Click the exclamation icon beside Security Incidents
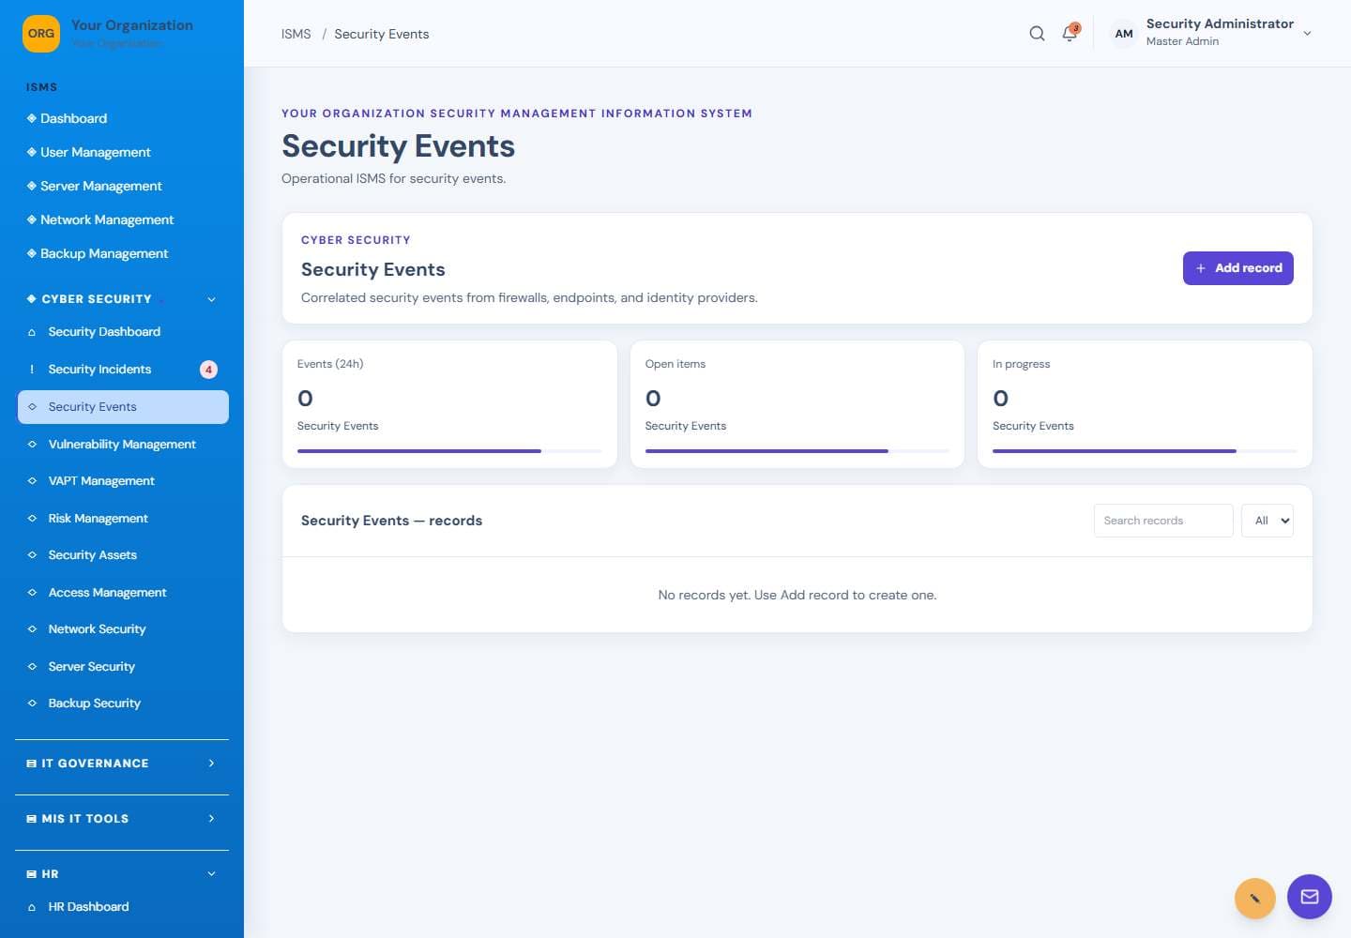Viewport: 1351px width, 938px height. pos(32,370)
